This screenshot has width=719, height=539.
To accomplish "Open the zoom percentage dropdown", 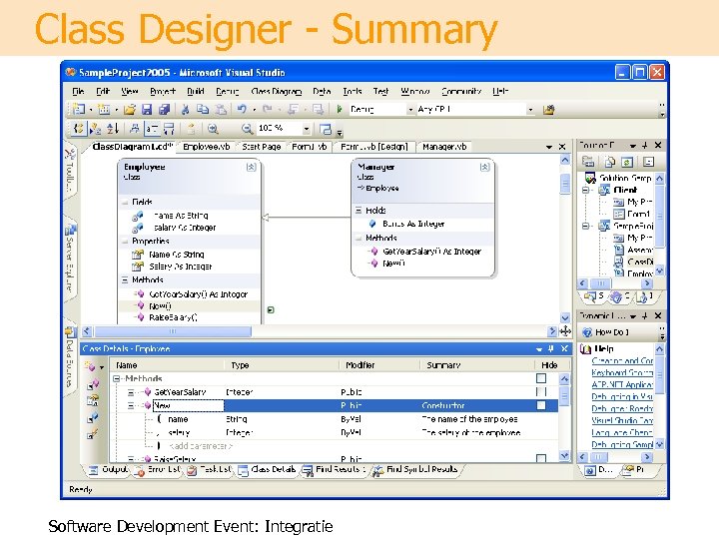I will pos(307,129).
